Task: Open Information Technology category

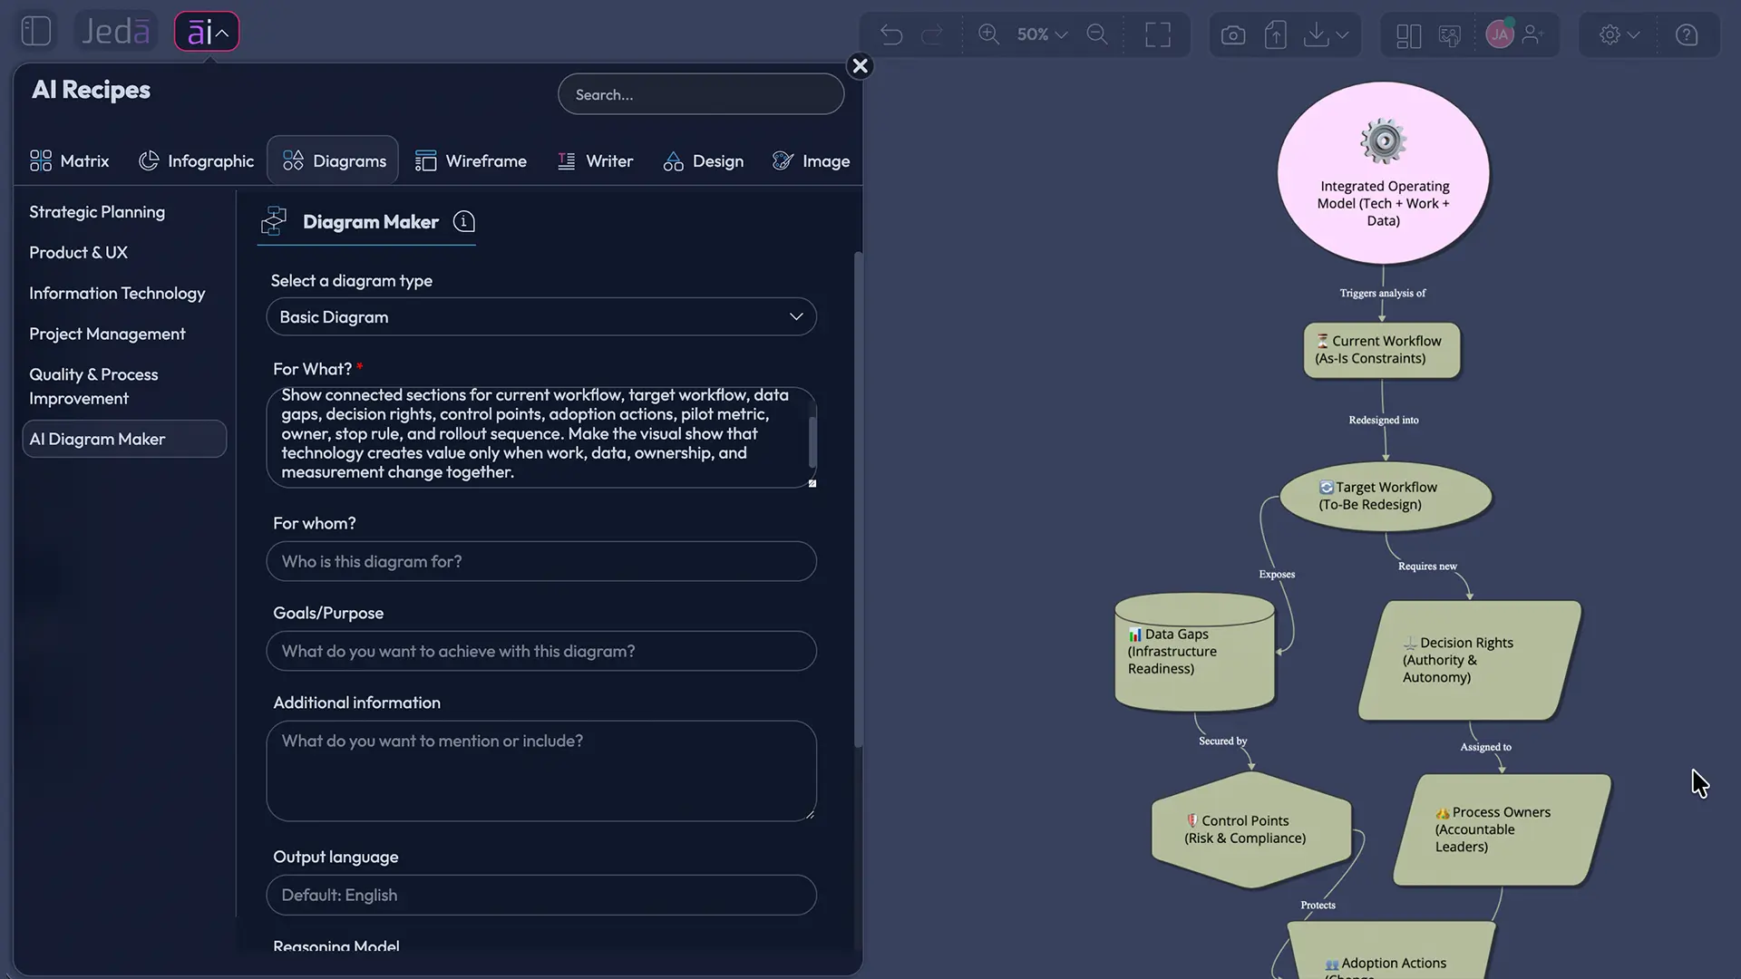Action: tap(117, 294)
